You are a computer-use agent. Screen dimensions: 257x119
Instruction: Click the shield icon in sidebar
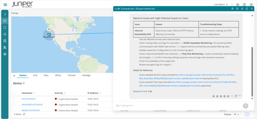[x=5, y=28]
